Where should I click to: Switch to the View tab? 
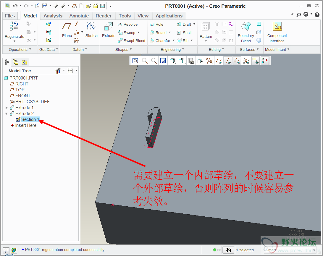pos(143,16)
